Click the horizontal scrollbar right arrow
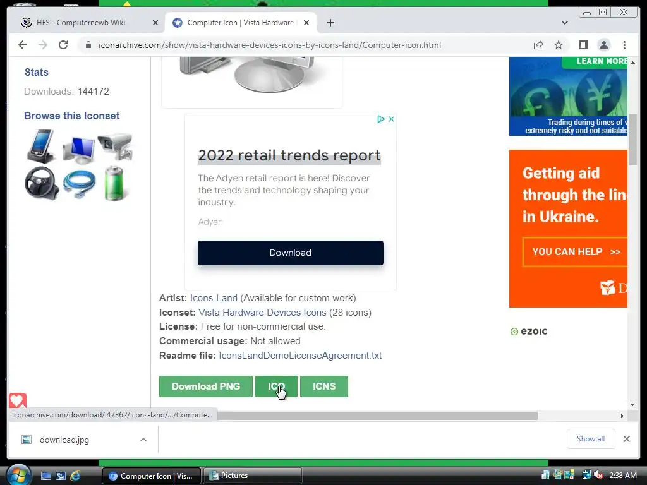The width and height of the screenshot is (647, 485). click(x=622, y=416)
